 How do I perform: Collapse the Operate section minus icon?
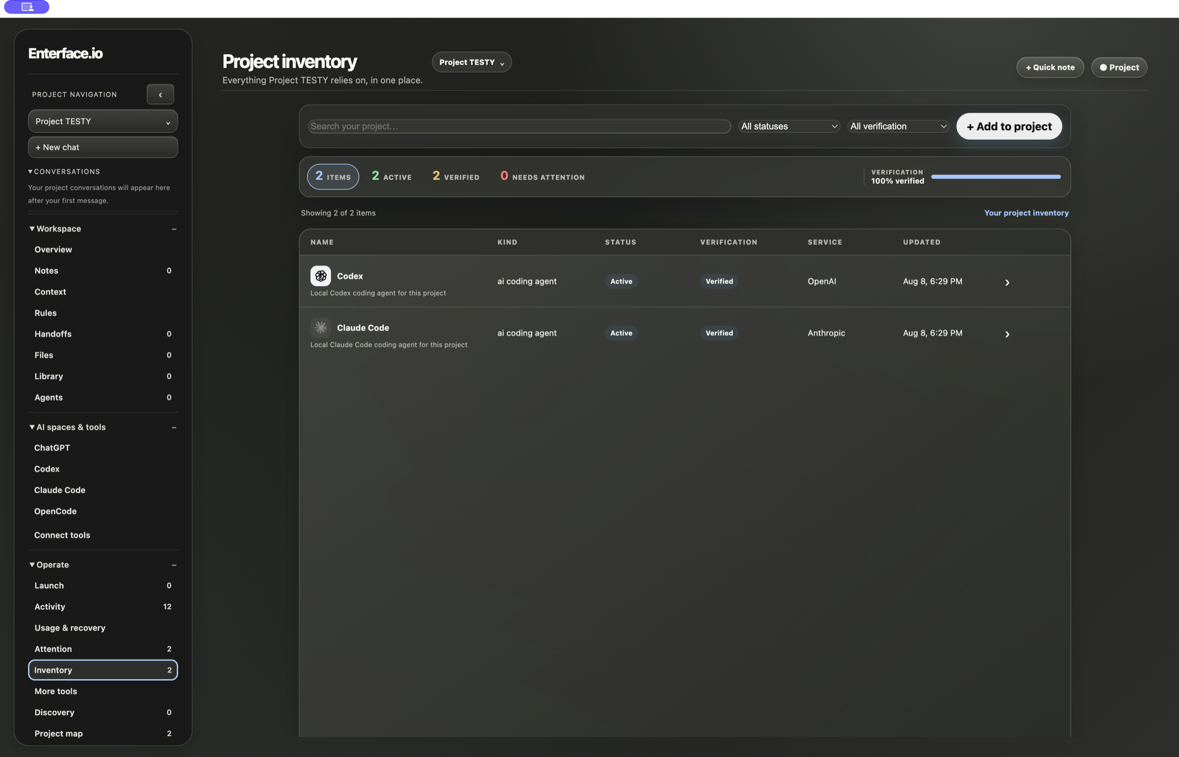tap(174, 565)
